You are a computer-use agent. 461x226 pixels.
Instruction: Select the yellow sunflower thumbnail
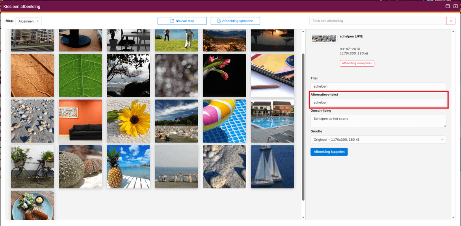pos(128,121)
